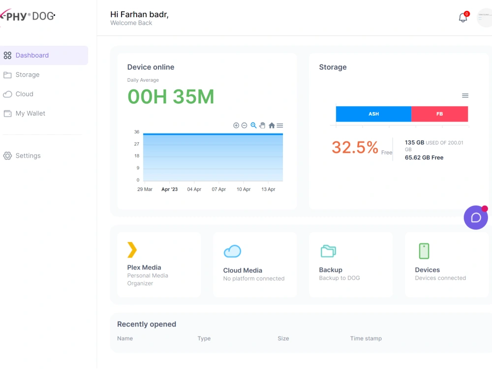The width and height of the screenshot is (492, 369).
Task: Click the My Wallet icon
Action: 7,113
